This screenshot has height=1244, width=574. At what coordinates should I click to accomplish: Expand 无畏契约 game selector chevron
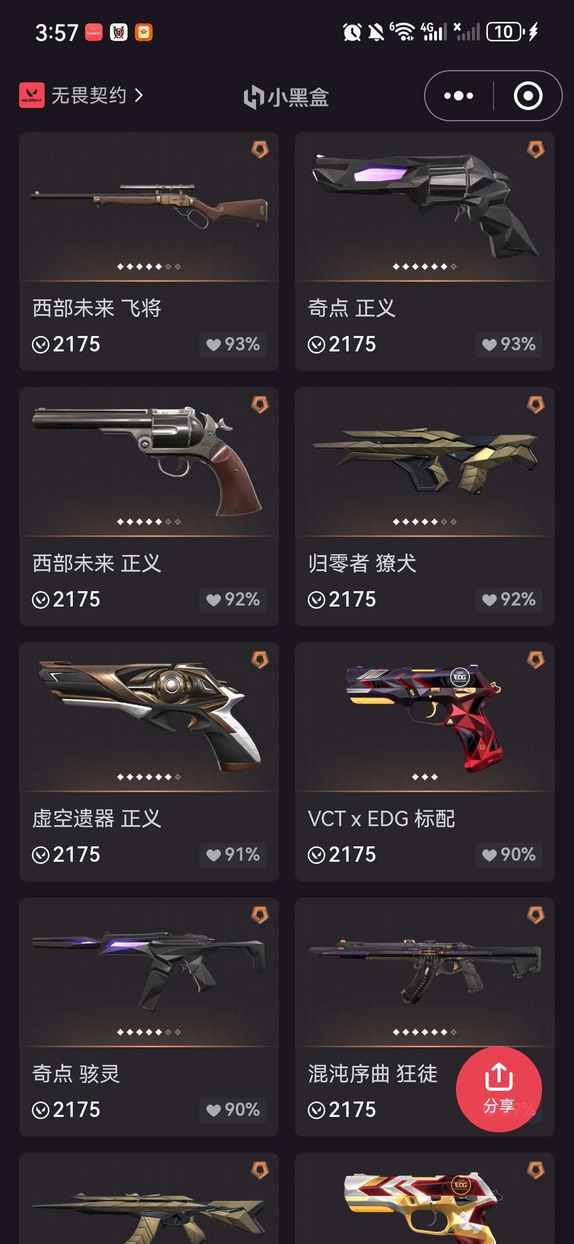point(139,96)
